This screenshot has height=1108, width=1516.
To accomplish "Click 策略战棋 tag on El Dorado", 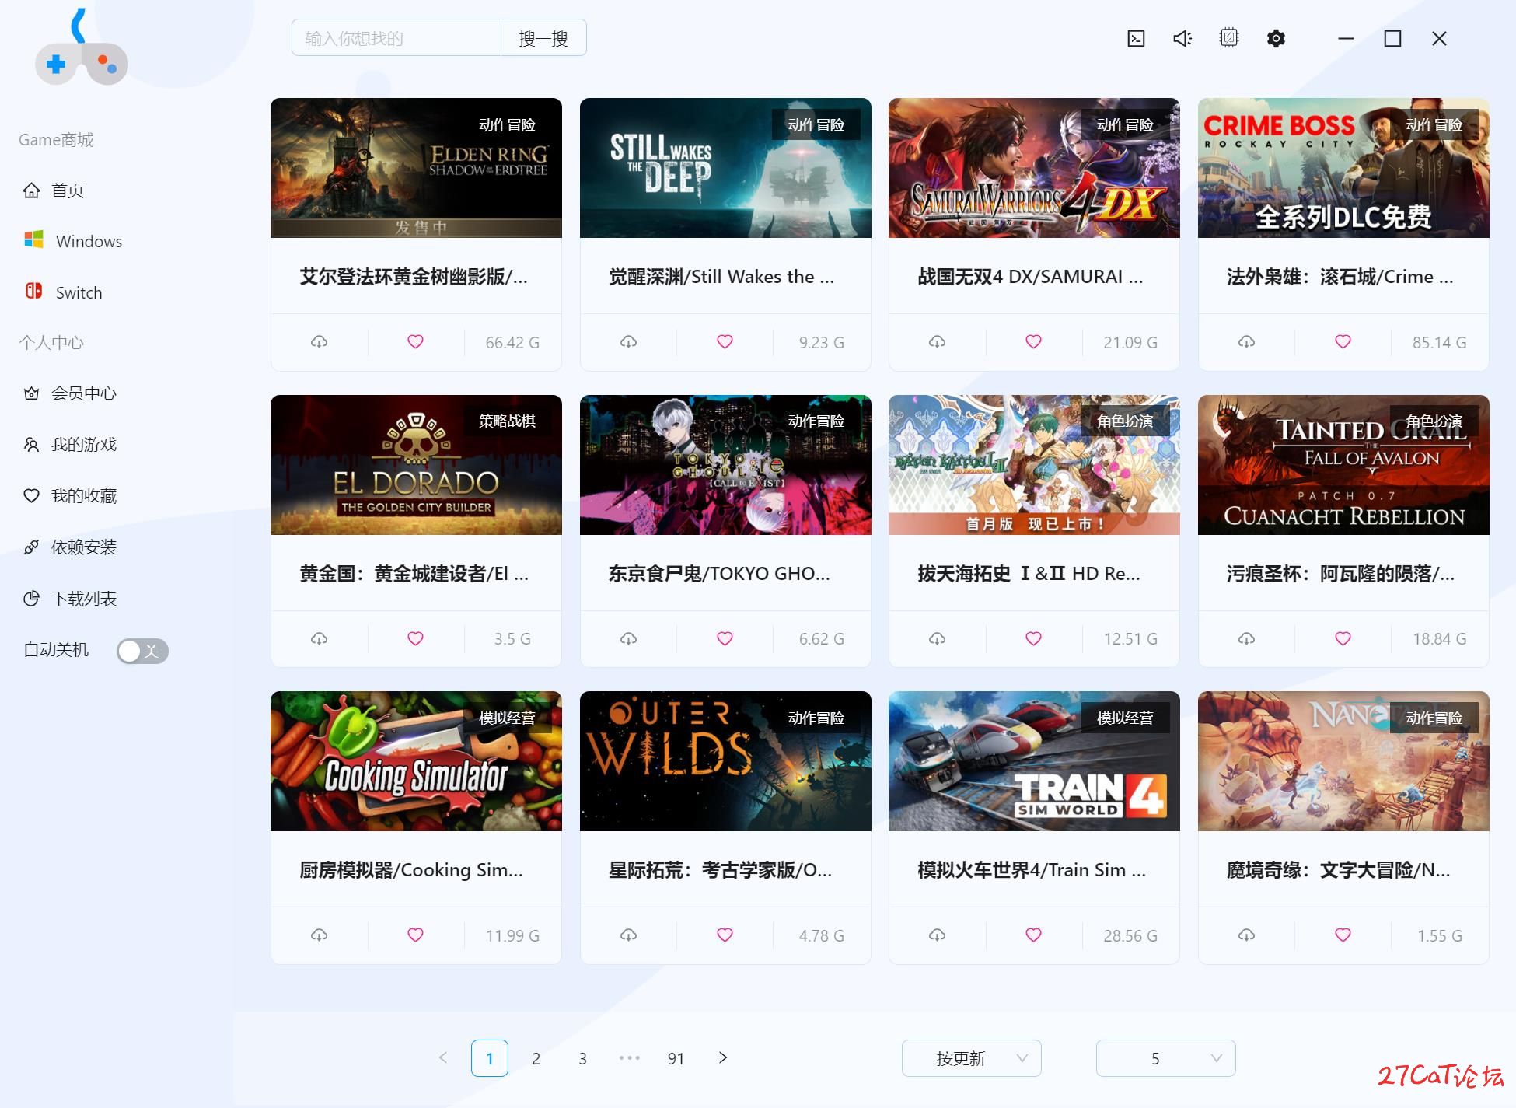I will (x=507, y=421).
